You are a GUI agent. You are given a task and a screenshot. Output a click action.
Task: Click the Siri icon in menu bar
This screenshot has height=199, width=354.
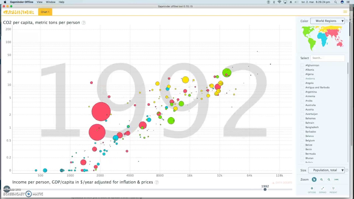(x=342, y=2)
